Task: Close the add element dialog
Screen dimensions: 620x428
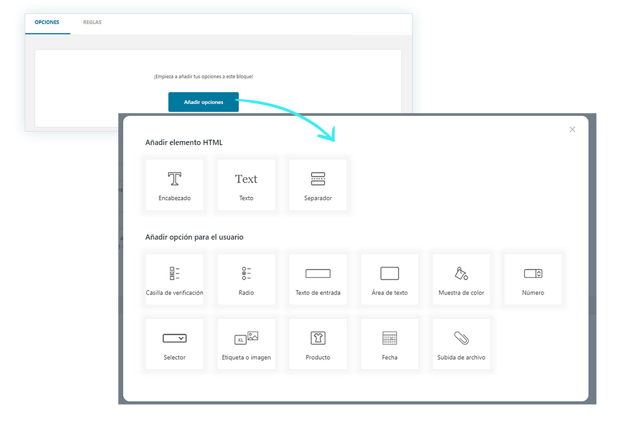Action: click(572, 129)
